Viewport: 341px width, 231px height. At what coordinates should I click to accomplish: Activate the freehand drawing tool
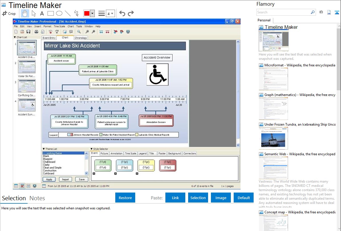tap(76, 13)
